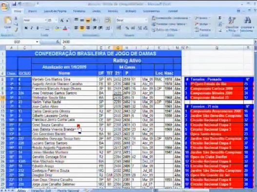Image resolution: width=257 pixels, height=192 pixels.
Task: Open Classificar e Filtrar sort tool
Action: coord(232,24)
